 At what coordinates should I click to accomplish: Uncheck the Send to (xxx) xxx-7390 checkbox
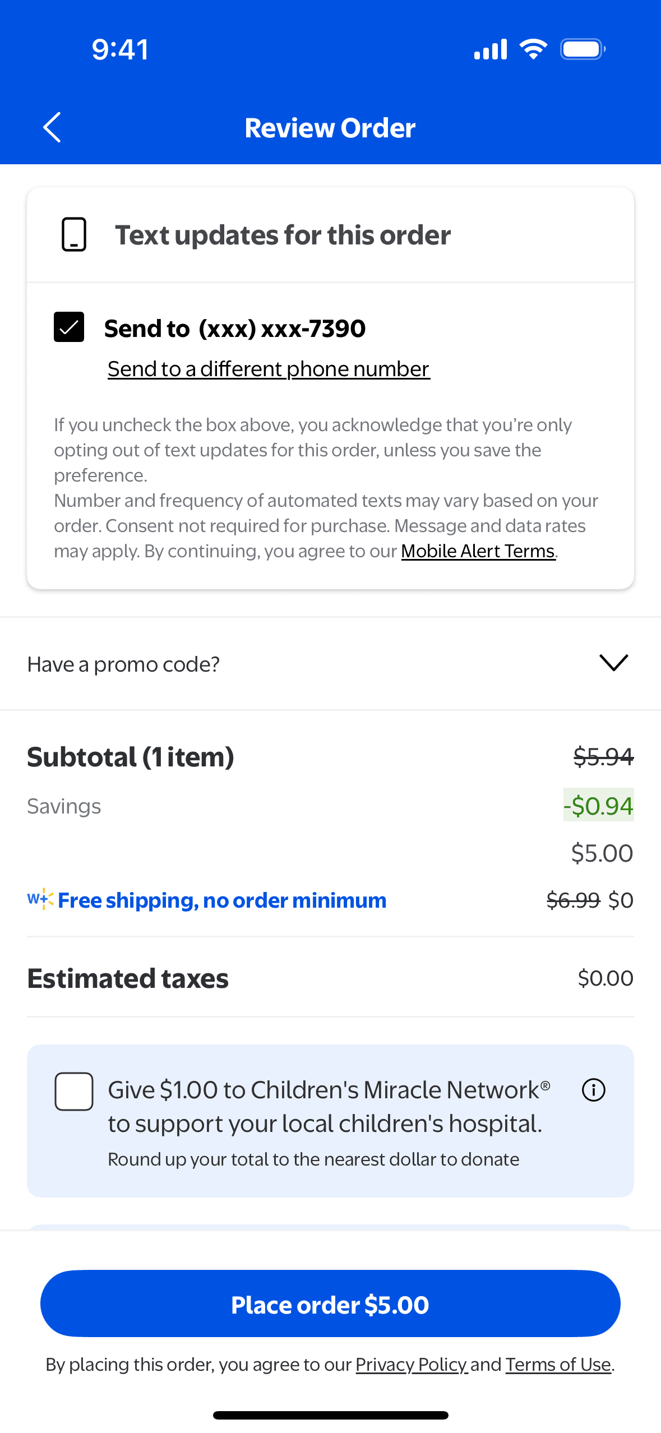[69, 327]
